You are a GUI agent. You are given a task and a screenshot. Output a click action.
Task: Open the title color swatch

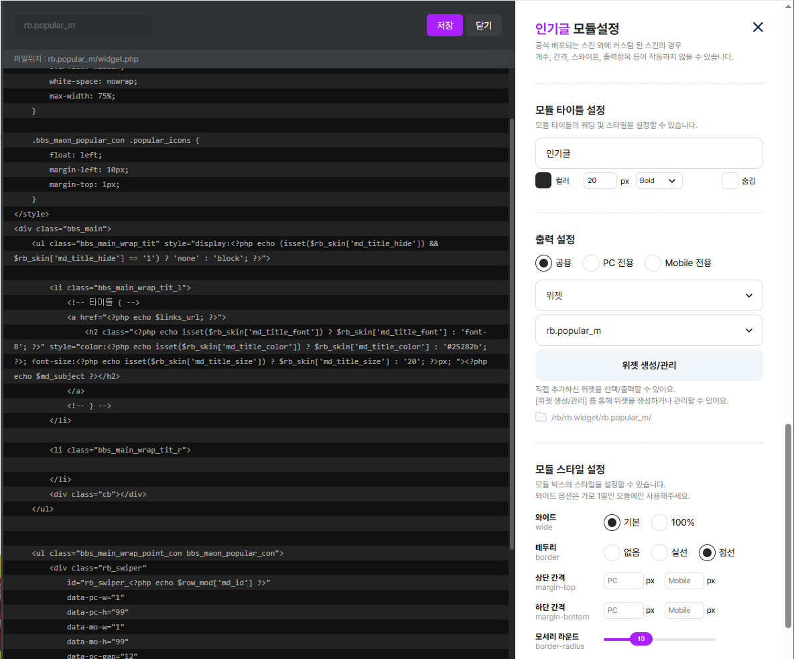543,180
